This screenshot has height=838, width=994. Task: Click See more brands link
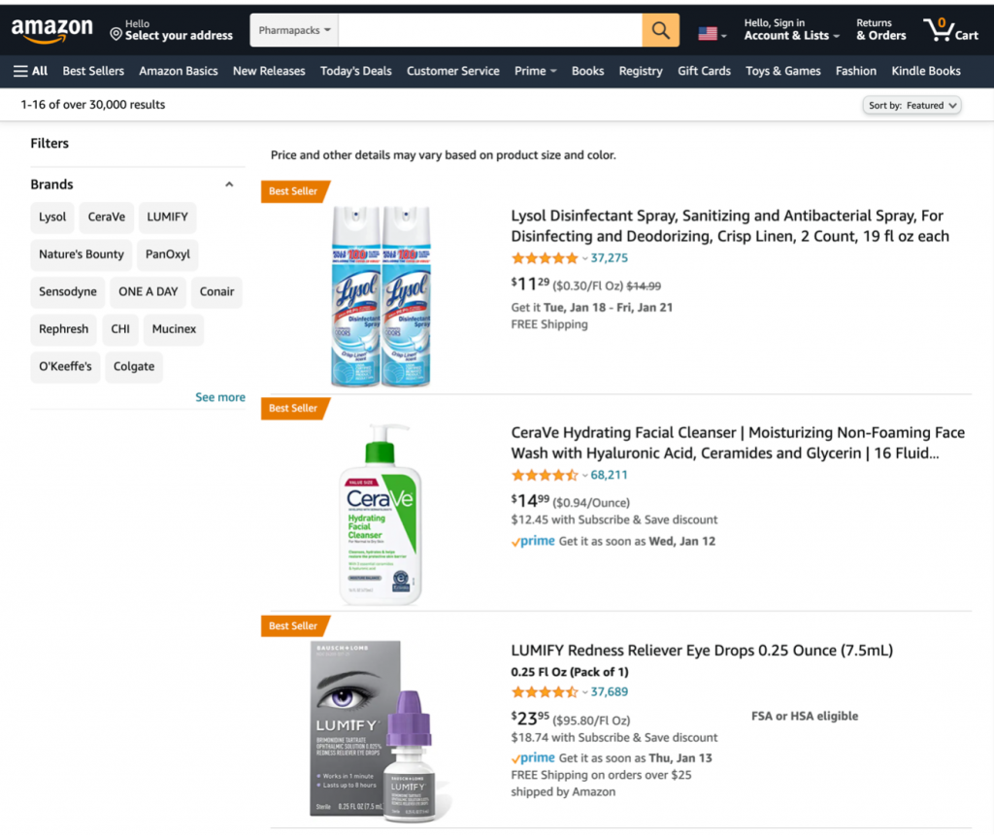point(220,397)
